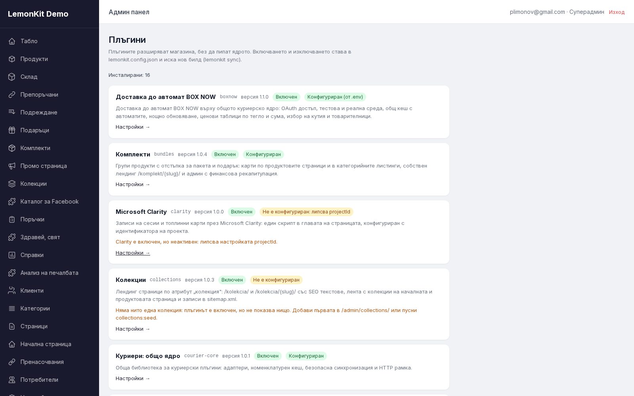Click the Не е конфигуриран collections badge

point(276,280)
